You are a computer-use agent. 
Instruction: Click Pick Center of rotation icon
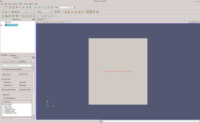97,12
